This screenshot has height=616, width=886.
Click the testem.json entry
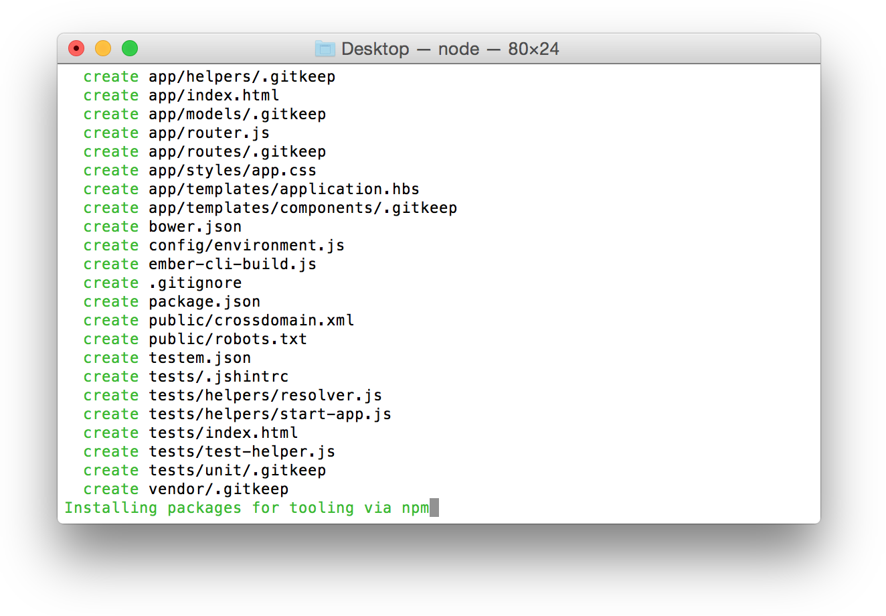(200, 358)
